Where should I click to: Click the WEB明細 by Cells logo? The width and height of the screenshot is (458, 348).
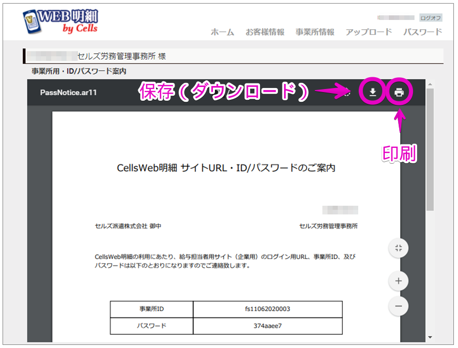[x=60, y=21]
